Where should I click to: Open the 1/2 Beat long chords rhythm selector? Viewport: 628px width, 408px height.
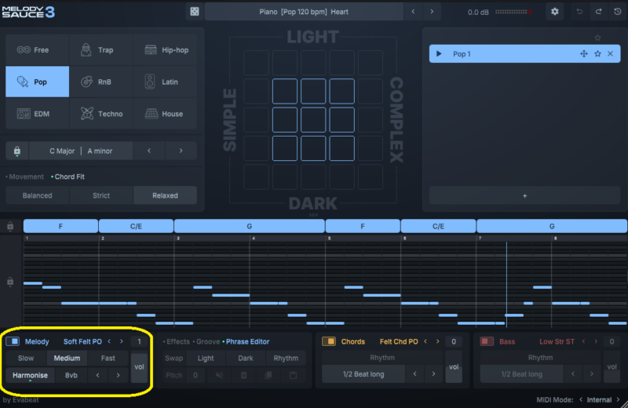[x=363, y=374]
